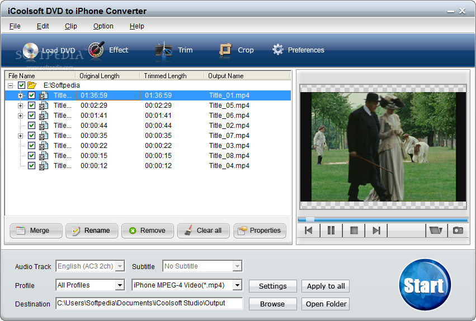The width and height of the screenshot is (476, 321).
Task: Sort by Output Name column header
Action: 247,76
